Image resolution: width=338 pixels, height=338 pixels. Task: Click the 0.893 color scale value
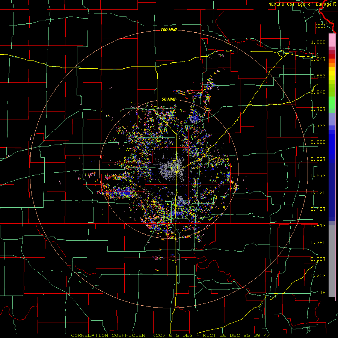[318, 75]
